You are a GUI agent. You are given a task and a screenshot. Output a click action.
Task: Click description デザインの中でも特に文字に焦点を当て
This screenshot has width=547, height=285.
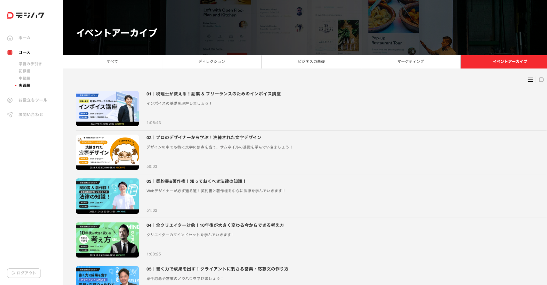point(220,147)
